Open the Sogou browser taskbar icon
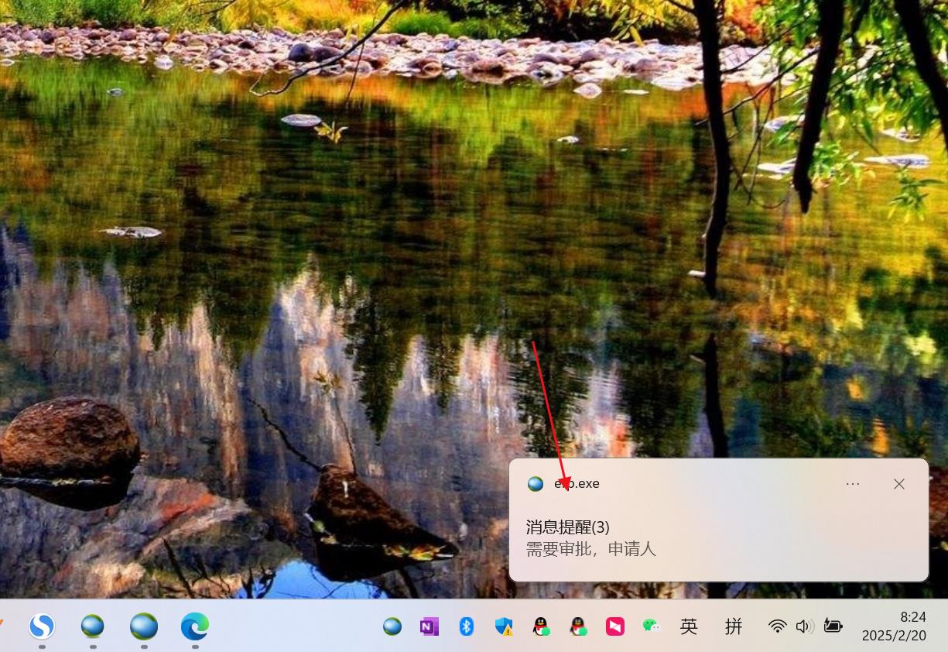This screenshot has height=652, width=948. [42, 626]
